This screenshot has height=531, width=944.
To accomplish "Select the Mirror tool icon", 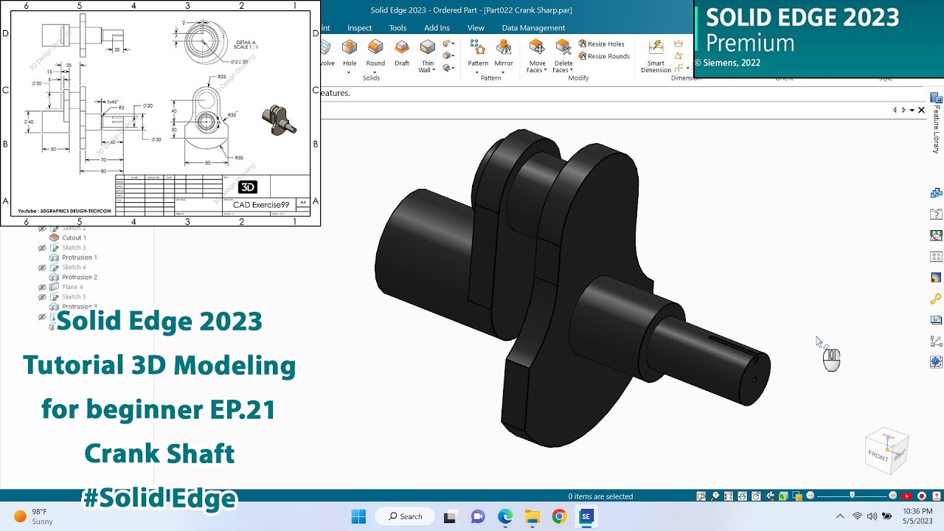I will (504, 48).
